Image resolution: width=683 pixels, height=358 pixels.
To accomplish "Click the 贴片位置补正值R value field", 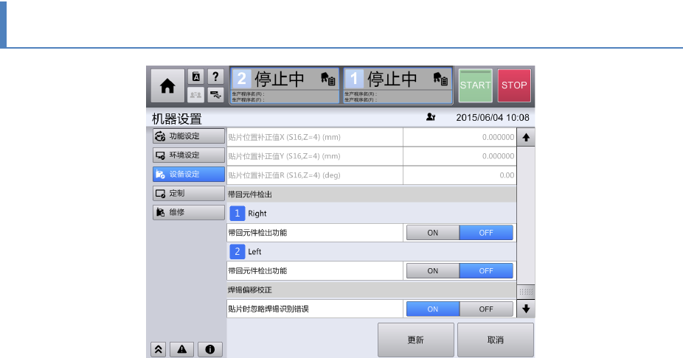I will tap(460, 175).
